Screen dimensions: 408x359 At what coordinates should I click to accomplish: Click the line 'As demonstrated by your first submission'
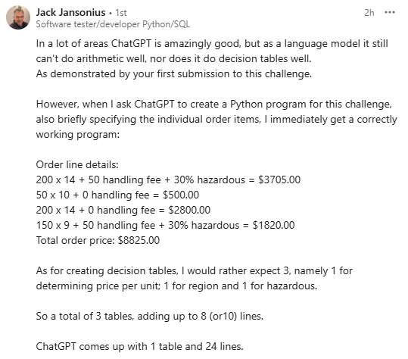[x=174, y=74]
